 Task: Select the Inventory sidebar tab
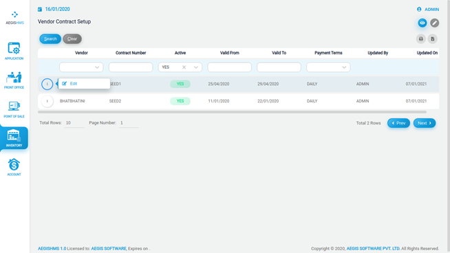pos(14,138)
